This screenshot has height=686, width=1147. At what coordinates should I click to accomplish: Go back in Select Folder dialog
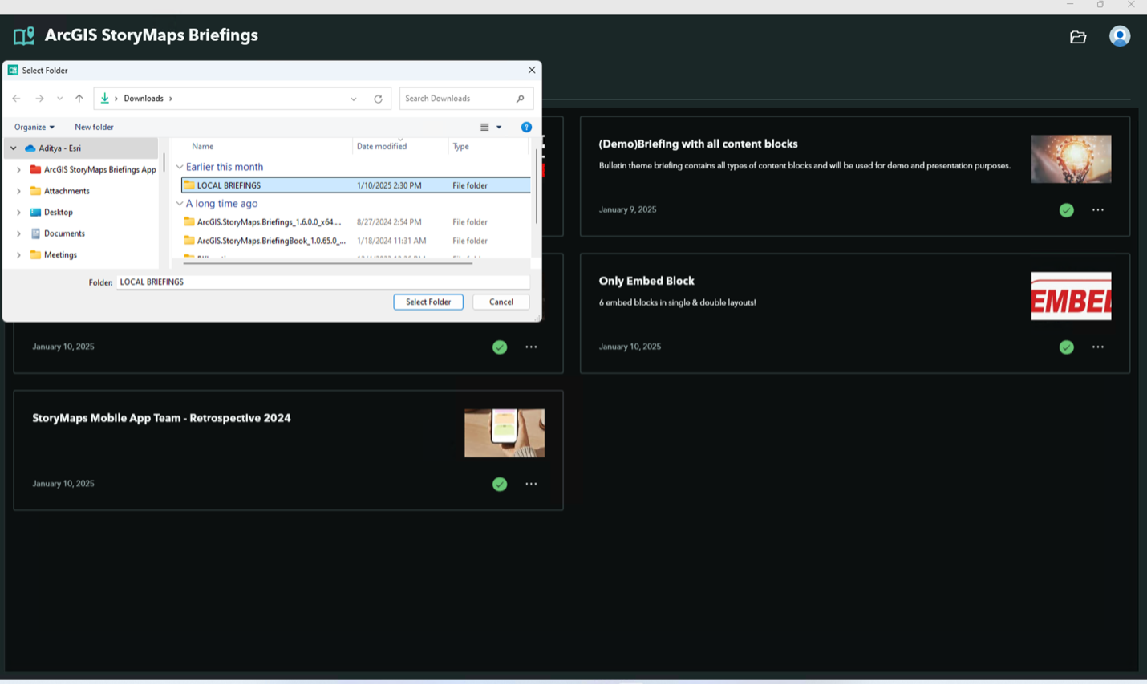pyautogui.click(x=16, y=99)
